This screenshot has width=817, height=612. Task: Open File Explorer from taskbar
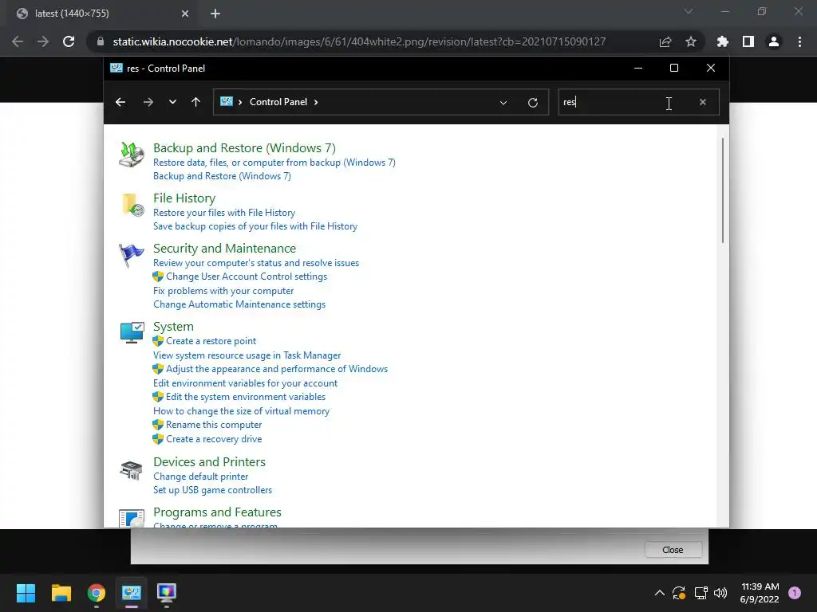click(61, 593)
